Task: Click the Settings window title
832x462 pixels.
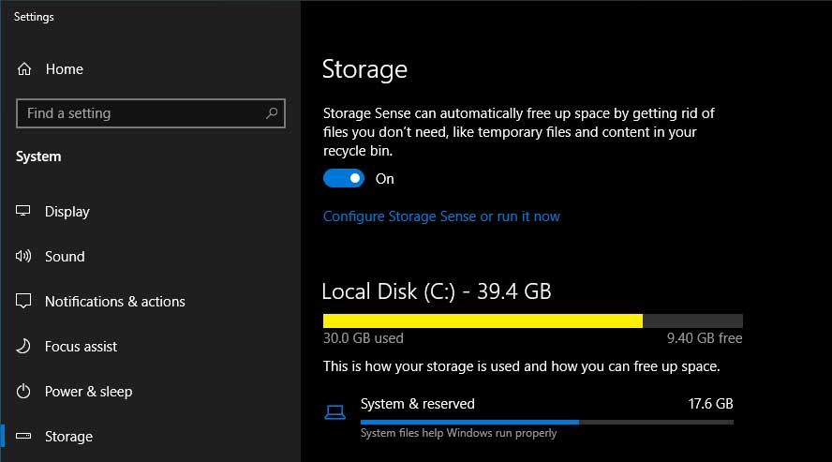Action: pos(34,17)
